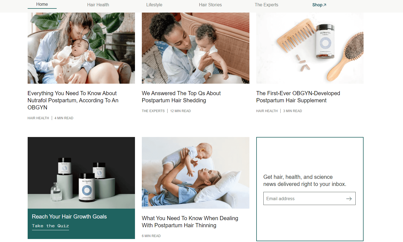This screenshot has width=403, height=242.
Task: Submit email with the arrow icon
Action: tap(349, 199)
